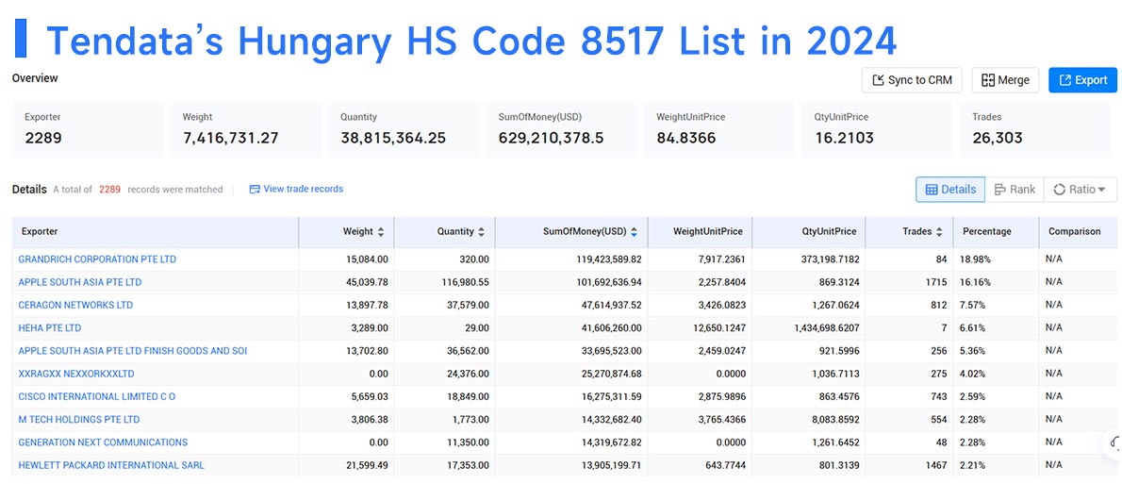Click 18.98% percentage cell
Screen dimensions: 1122x484
click(976, 259)
